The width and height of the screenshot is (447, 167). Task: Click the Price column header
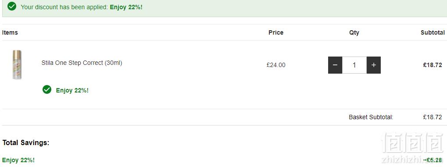pyautogui.click(x=276, y=32)
